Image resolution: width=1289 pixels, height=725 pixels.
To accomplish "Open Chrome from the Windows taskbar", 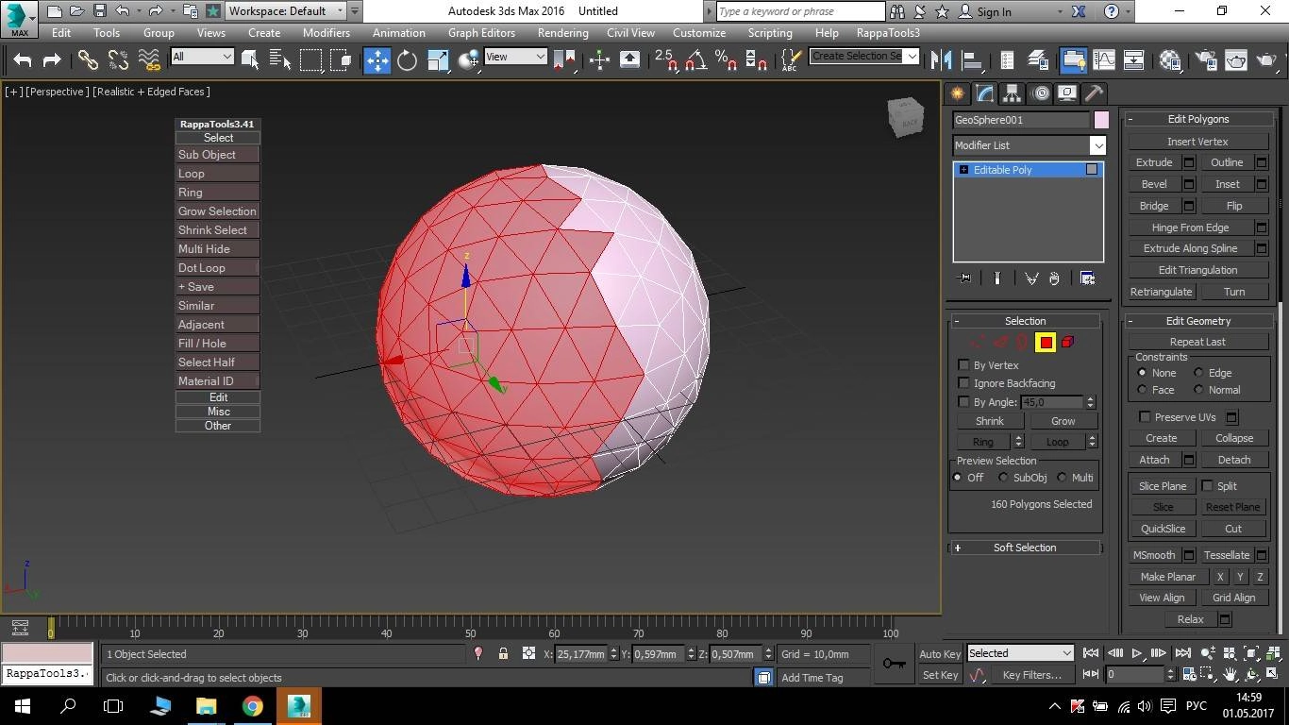I will pyautogui.click(x=253, y=706).
